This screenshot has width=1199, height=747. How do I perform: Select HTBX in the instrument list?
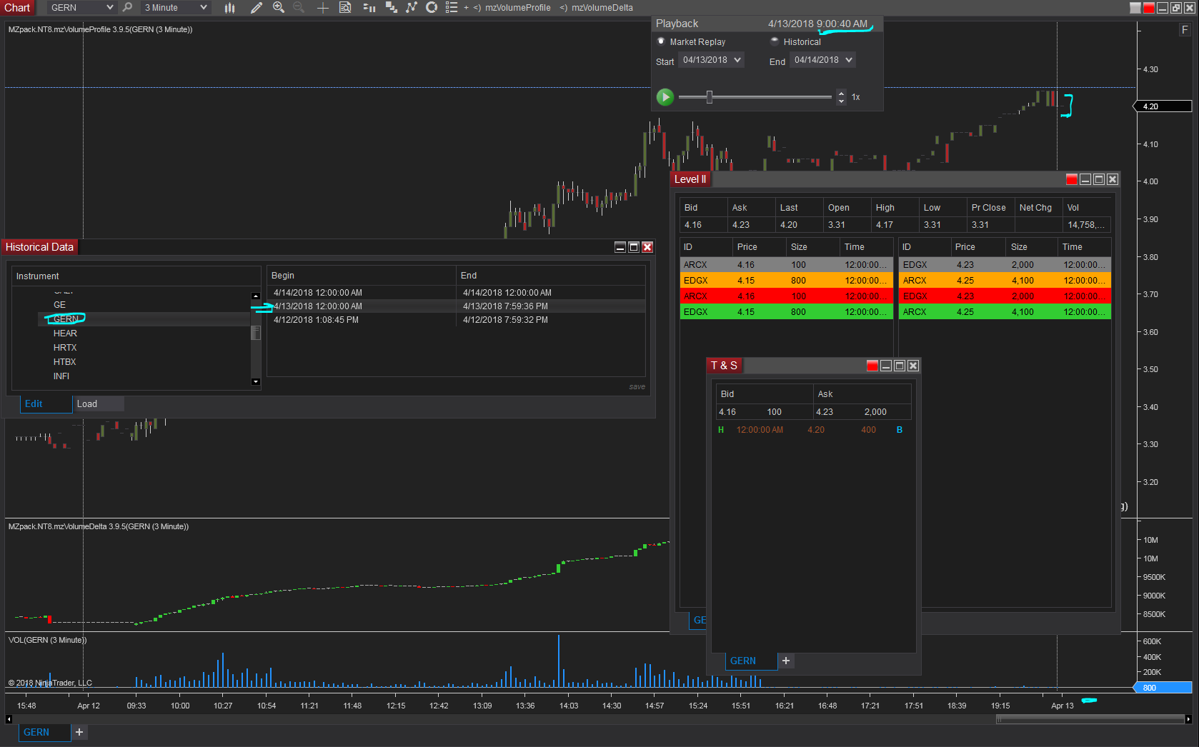(65, 362)
